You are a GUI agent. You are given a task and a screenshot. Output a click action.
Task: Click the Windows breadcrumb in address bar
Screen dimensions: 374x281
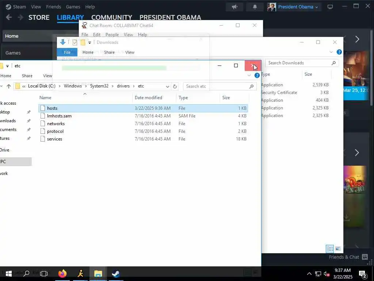73,86
